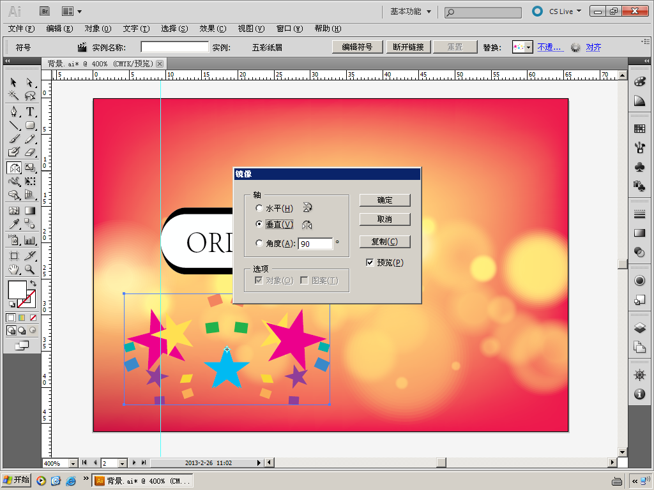This screenshot has height=490, width=654.
Task: Select the Zoom magnifier tool
Action: 29,269
